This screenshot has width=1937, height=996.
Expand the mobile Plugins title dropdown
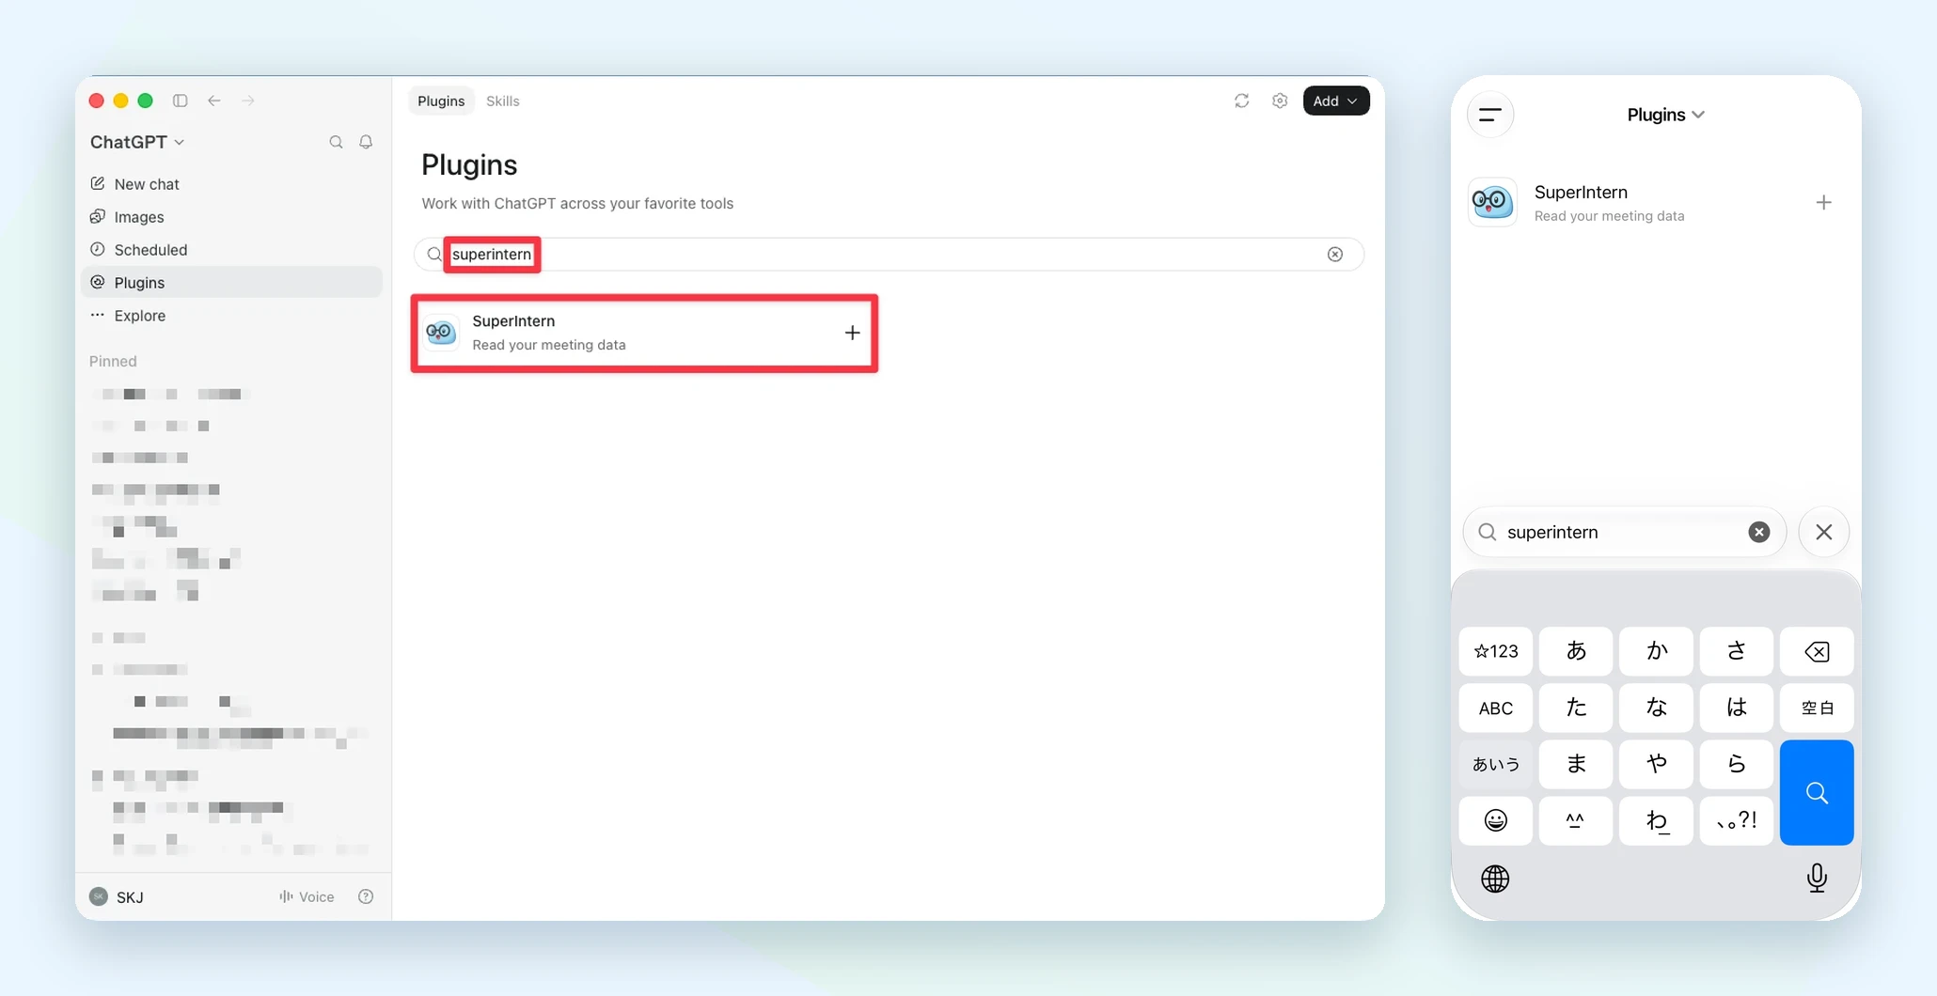(x=1665, y=115)
